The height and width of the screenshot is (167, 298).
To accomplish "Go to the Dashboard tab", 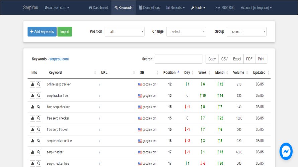I will [98, 8].
